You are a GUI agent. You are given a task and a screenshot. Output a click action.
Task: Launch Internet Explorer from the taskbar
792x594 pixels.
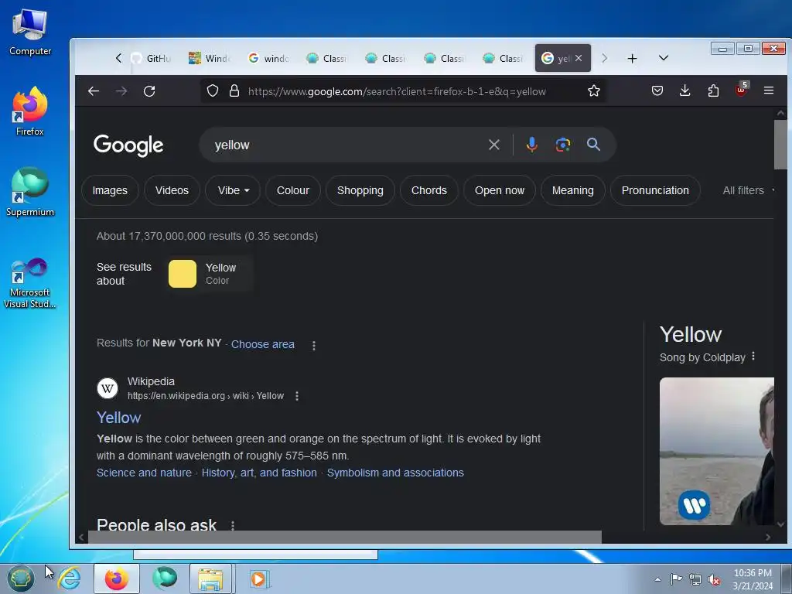pos(69,579)
